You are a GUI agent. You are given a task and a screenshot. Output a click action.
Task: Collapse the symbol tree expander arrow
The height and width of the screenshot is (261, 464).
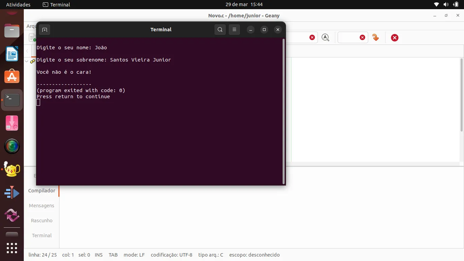(x=26, y=61)
